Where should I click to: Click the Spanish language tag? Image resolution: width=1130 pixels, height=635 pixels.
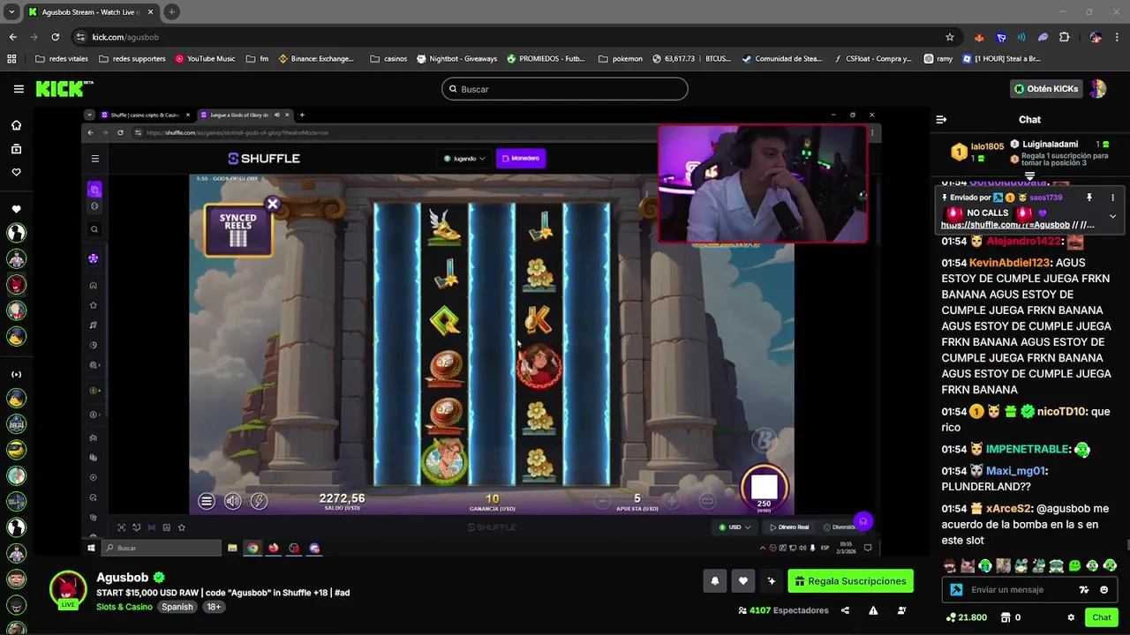tap(177, 607)
